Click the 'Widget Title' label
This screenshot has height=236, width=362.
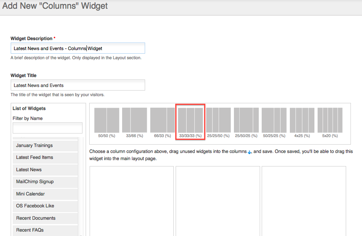23,75
